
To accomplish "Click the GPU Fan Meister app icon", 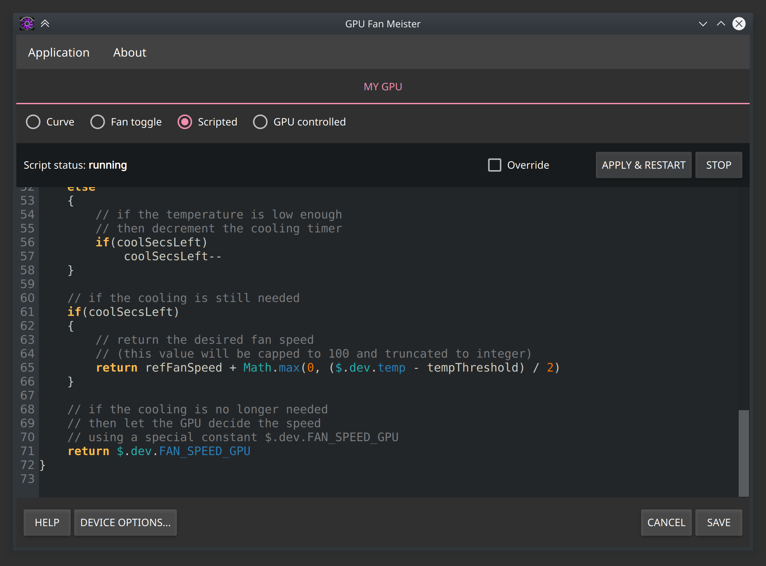I will 27,24.
